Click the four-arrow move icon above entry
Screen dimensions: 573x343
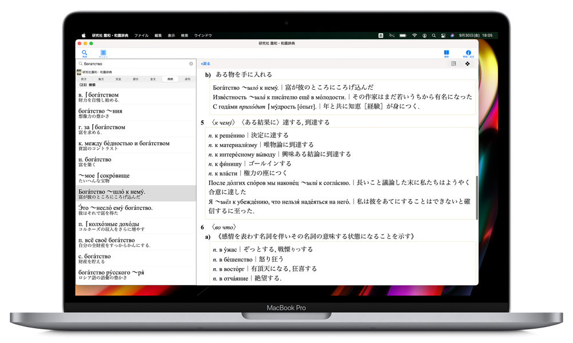click(x=468, y=63)
